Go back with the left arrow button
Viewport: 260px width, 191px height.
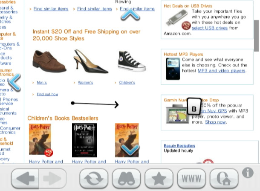(x=25, y=178)
